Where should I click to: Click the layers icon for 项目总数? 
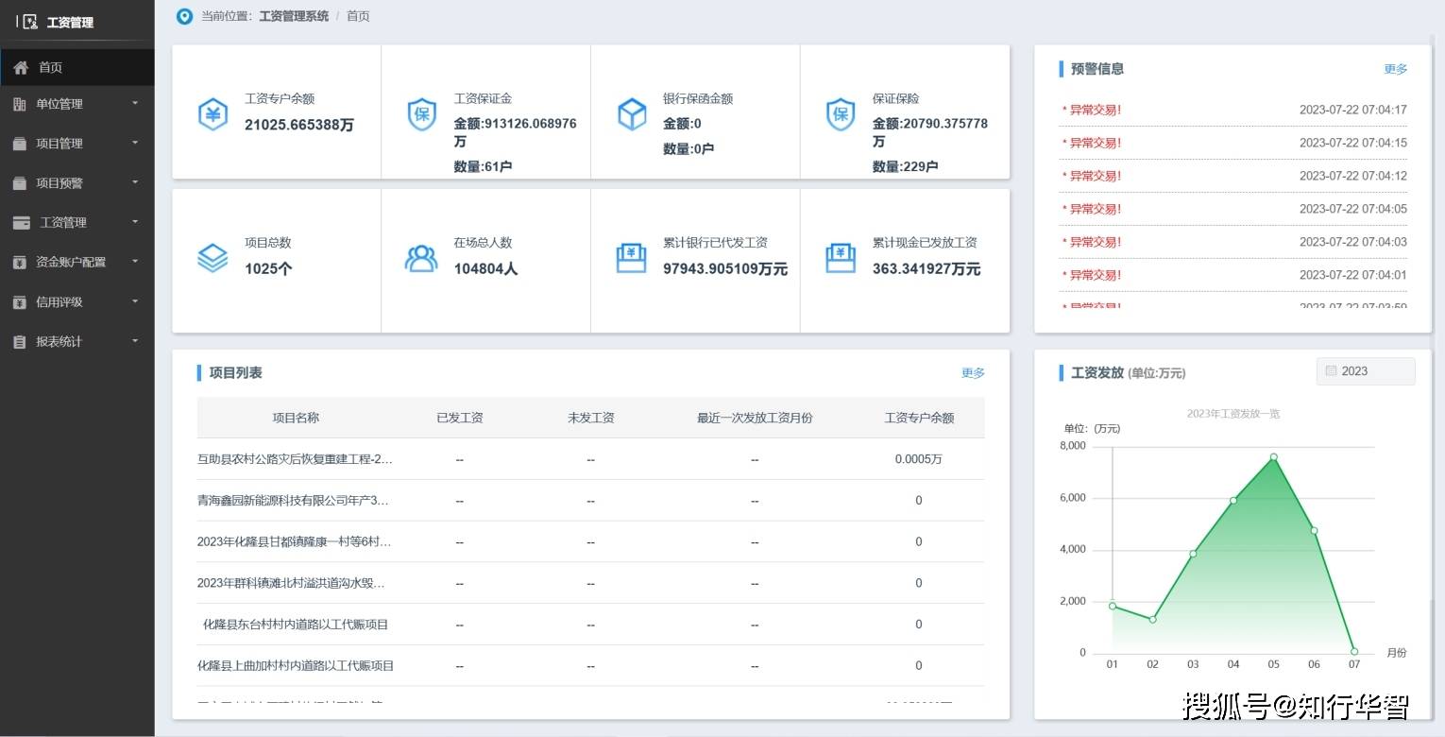[212, 258]
